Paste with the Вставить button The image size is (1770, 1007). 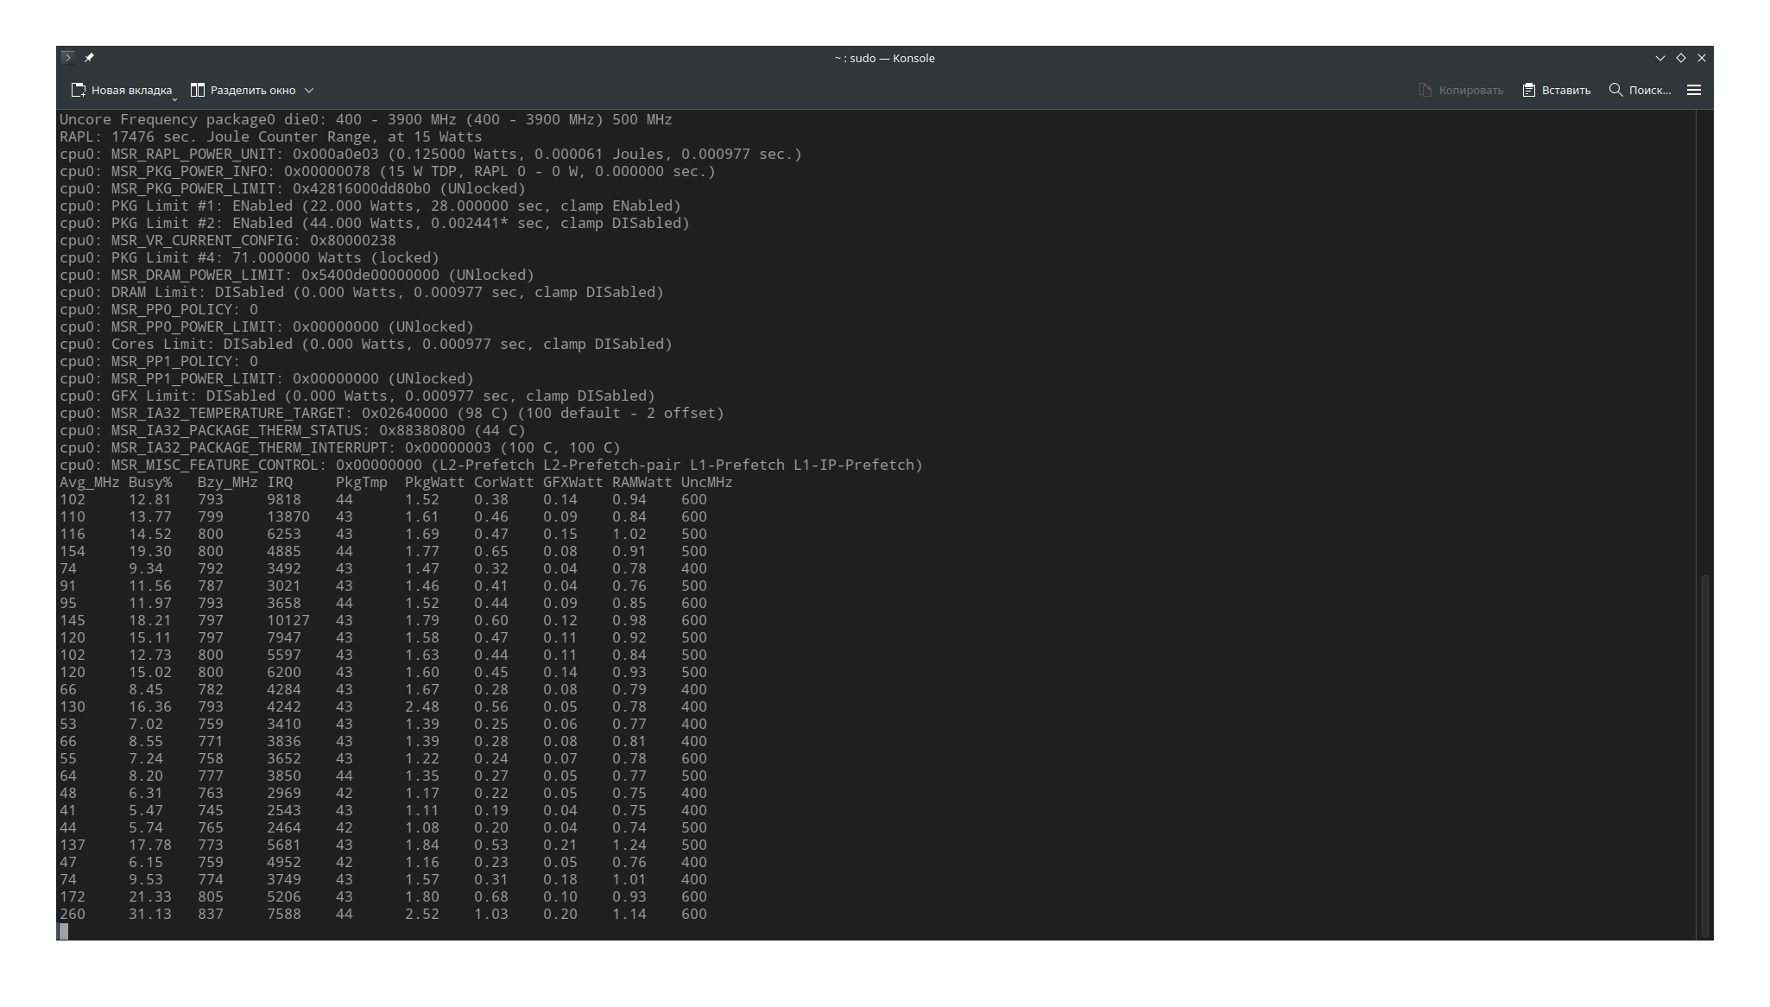(1557, 90)
